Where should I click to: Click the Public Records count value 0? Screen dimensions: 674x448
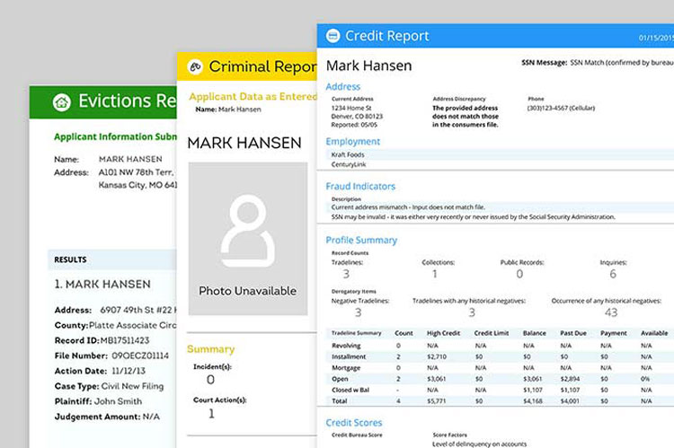(519, 274)
